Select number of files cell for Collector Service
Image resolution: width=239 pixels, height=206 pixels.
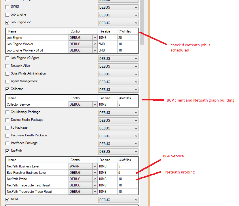click(128, 104)
